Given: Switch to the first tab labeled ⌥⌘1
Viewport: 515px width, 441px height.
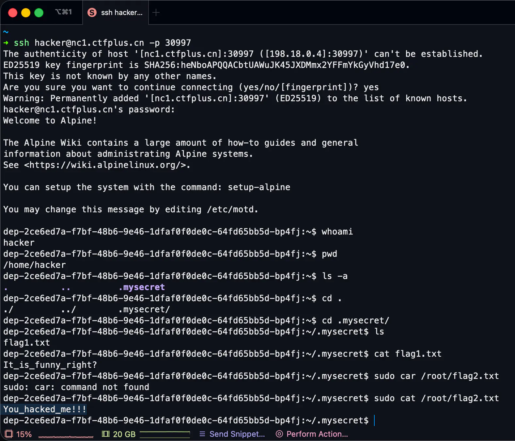Looking at the screenshot, I should coord(63,12).
